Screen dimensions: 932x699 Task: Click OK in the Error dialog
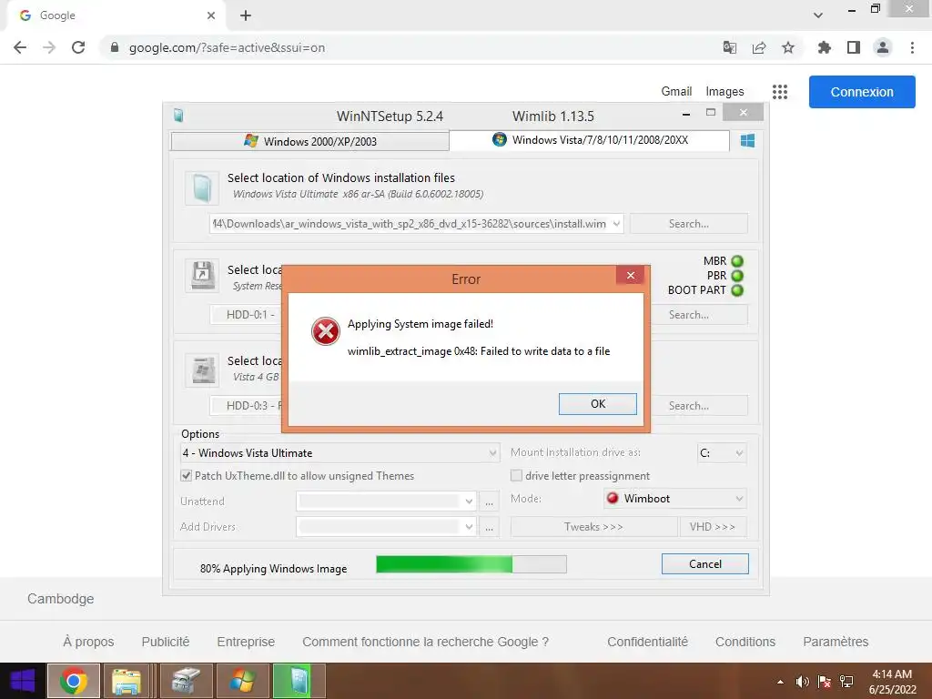click(x=597, y=404)
